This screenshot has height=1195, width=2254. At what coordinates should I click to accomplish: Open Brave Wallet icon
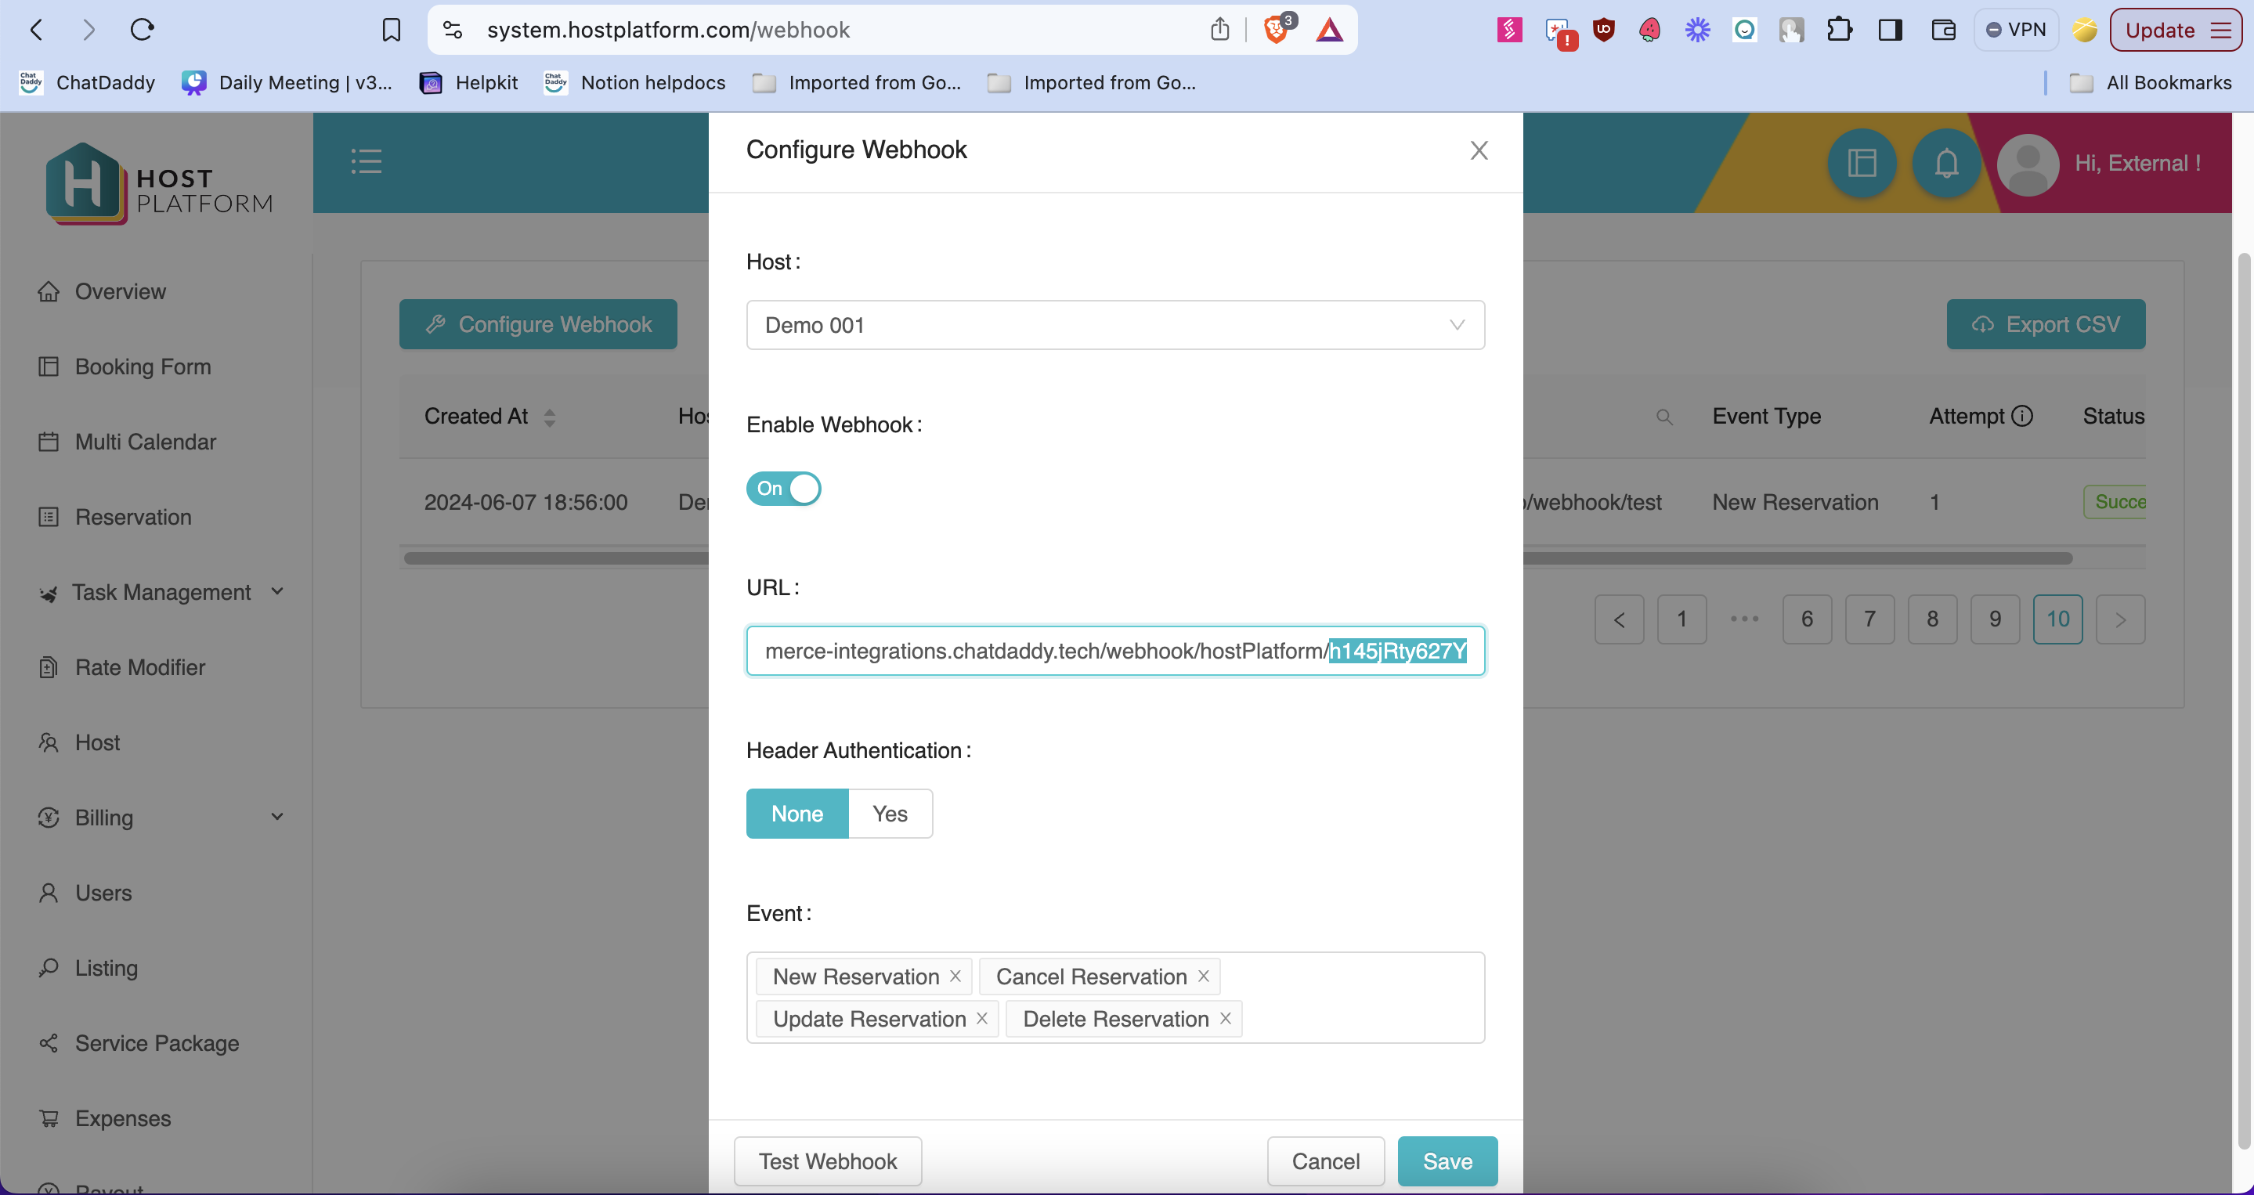pyautogui.click(x=1942, y=30)
